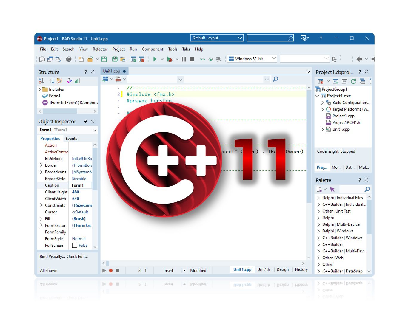This screenshot has width=411, height=321.
Task: Click the Back navigation arrow in toolbar
Action: click(x=359, y=59)
